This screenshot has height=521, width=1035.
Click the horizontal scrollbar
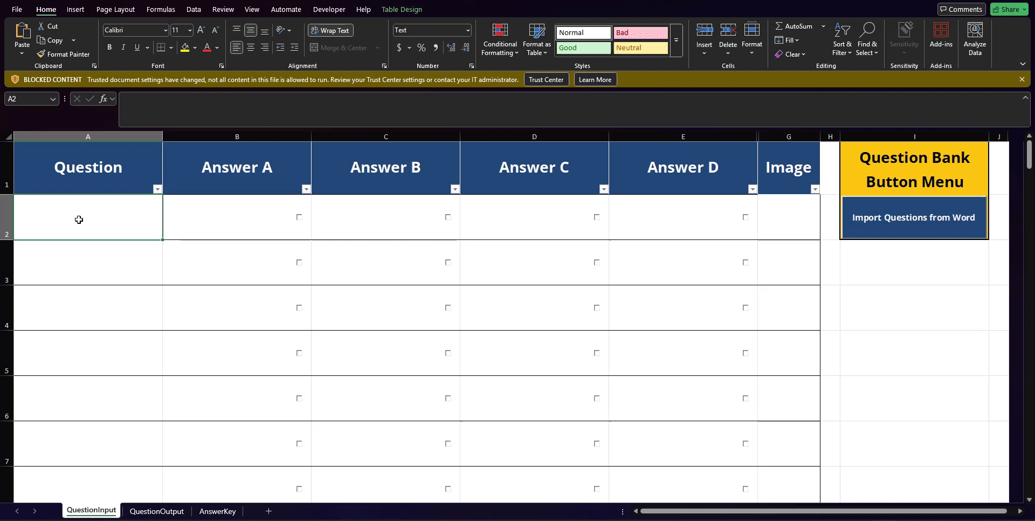click(823, 511)
